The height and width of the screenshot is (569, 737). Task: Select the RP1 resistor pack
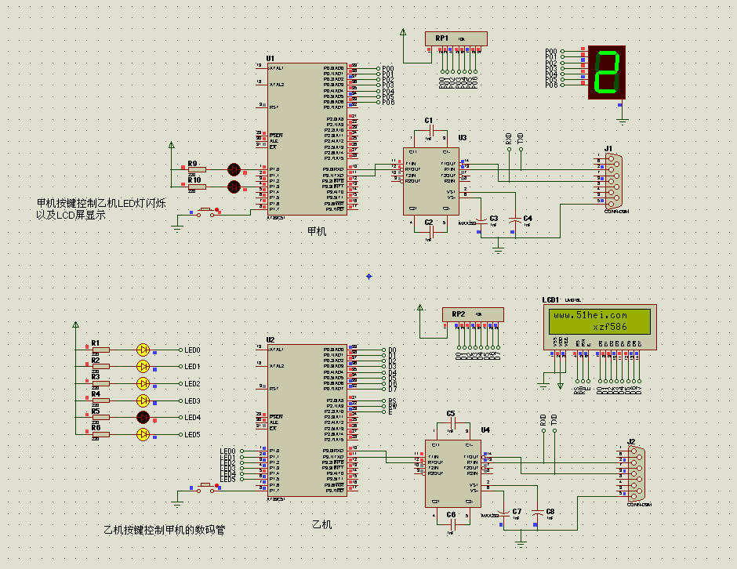pos(456,38)
